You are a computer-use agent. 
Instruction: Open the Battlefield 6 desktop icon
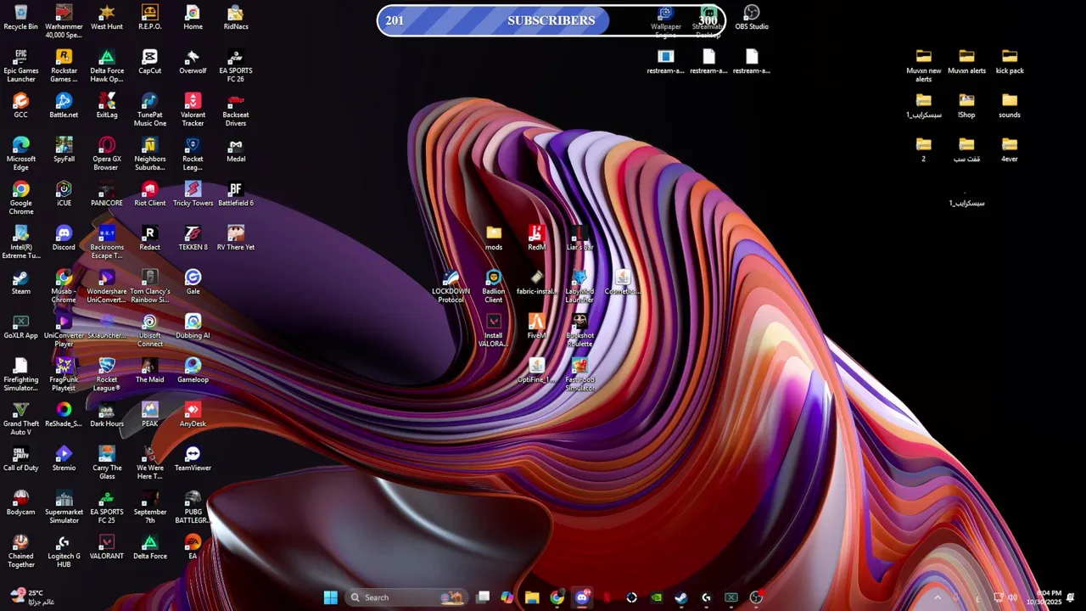(x=236, y=193)
